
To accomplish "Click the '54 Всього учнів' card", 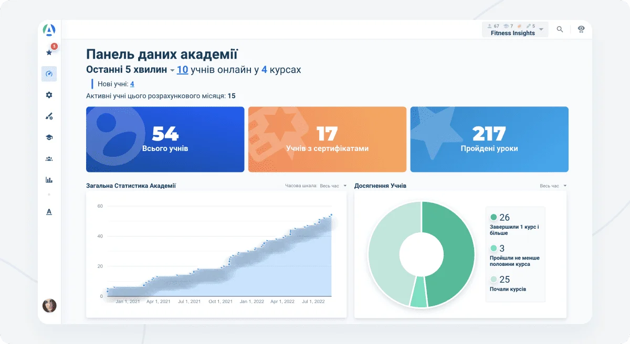I will click(x=165, y=139).
